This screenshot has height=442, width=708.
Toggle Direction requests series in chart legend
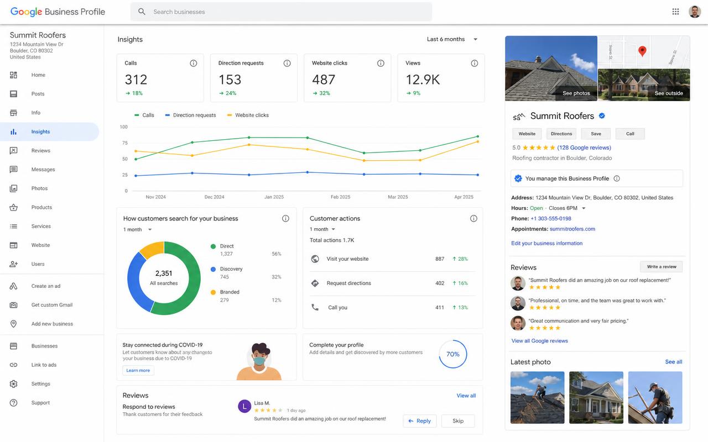tap(191, 115)
